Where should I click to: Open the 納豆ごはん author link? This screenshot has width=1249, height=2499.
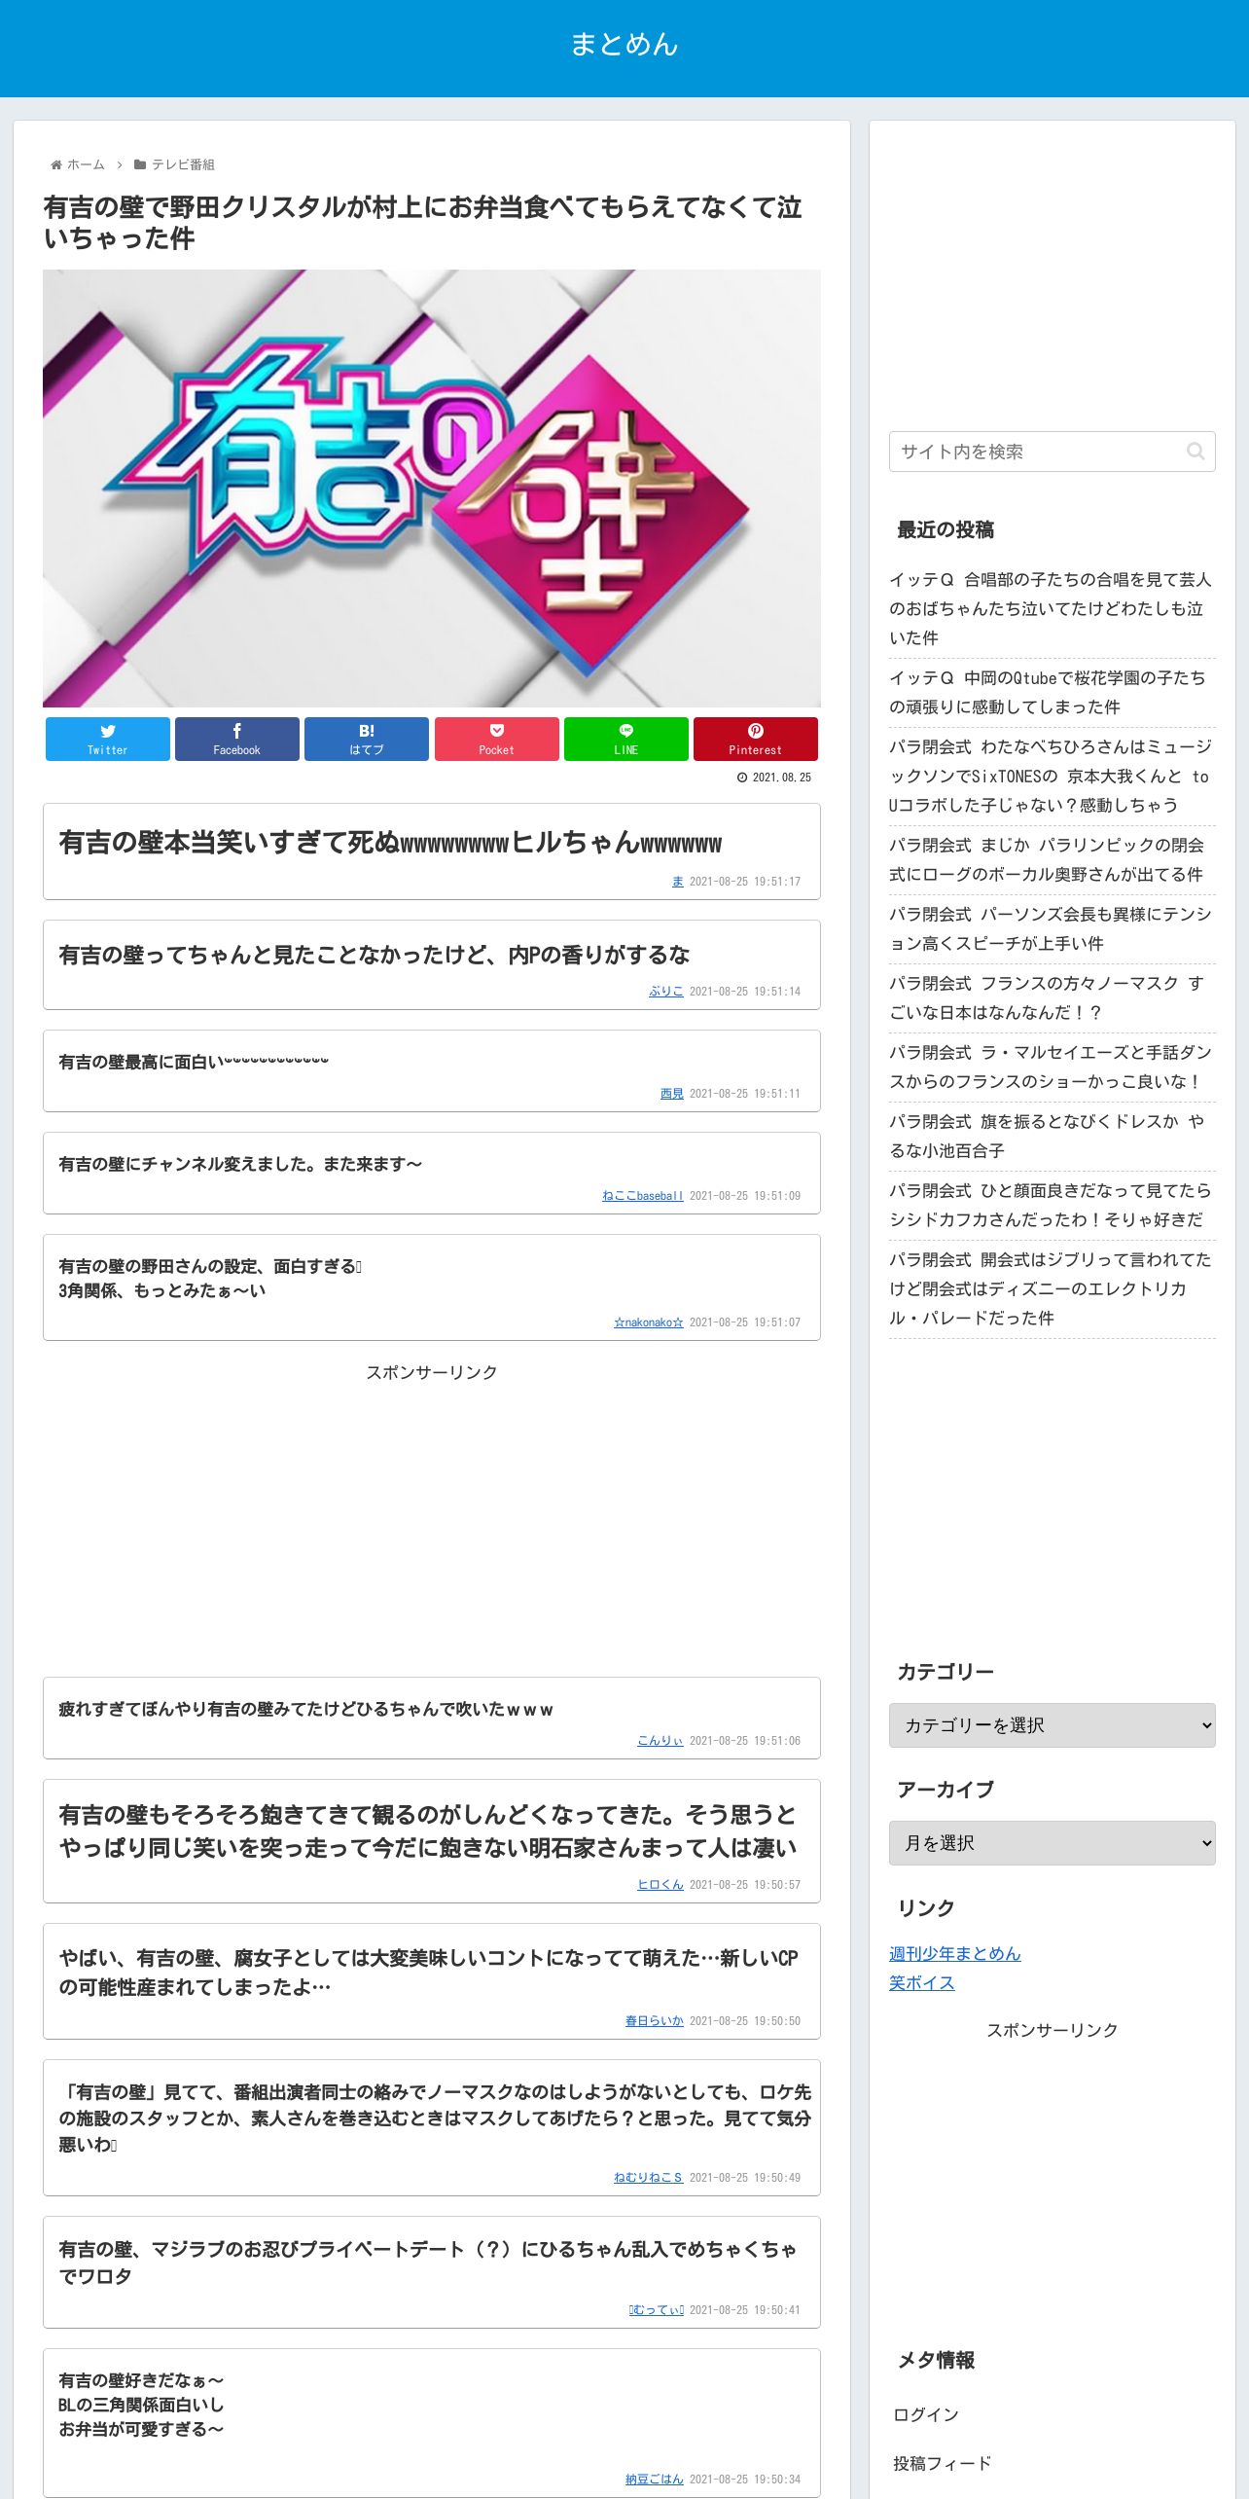(x=655, y=2480)
